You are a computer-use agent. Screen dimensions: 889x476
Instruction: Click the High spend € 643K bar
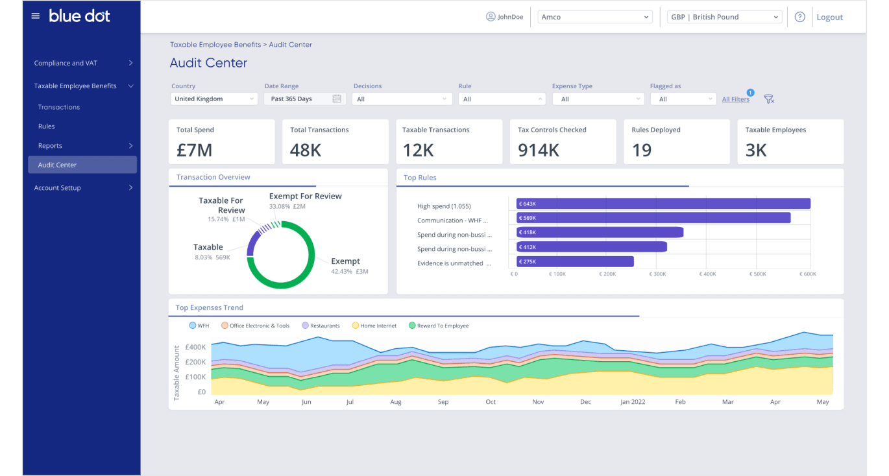663,204
